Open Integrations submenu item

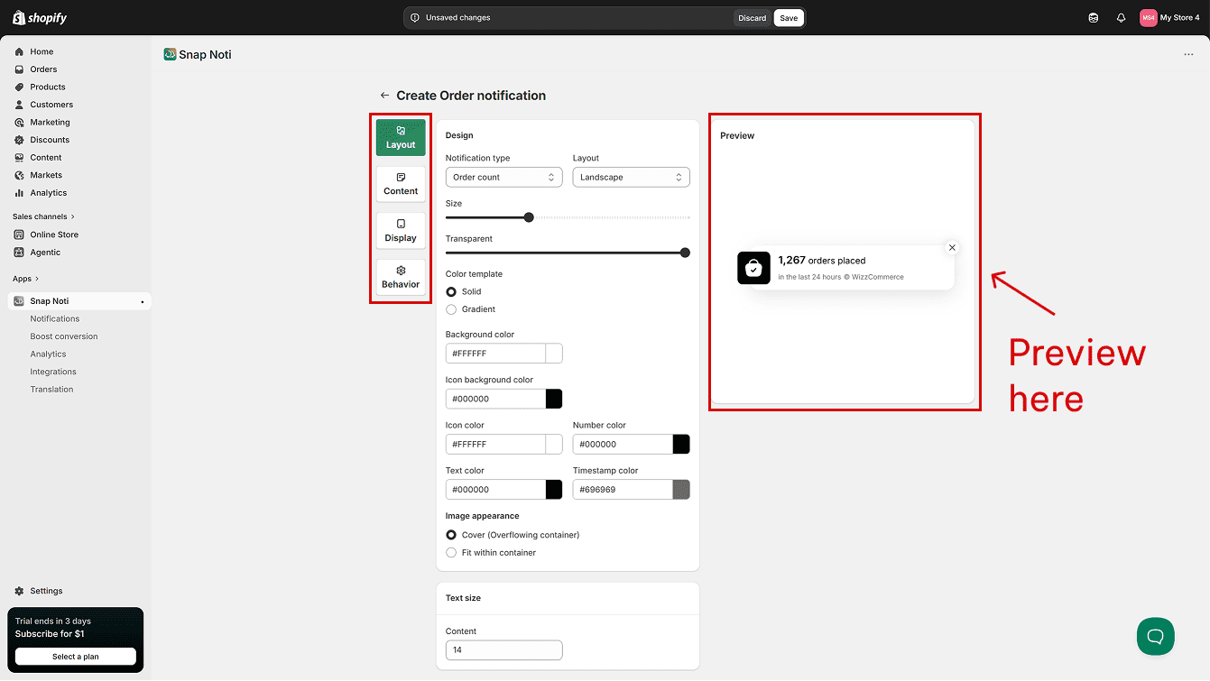pos(53,372)
